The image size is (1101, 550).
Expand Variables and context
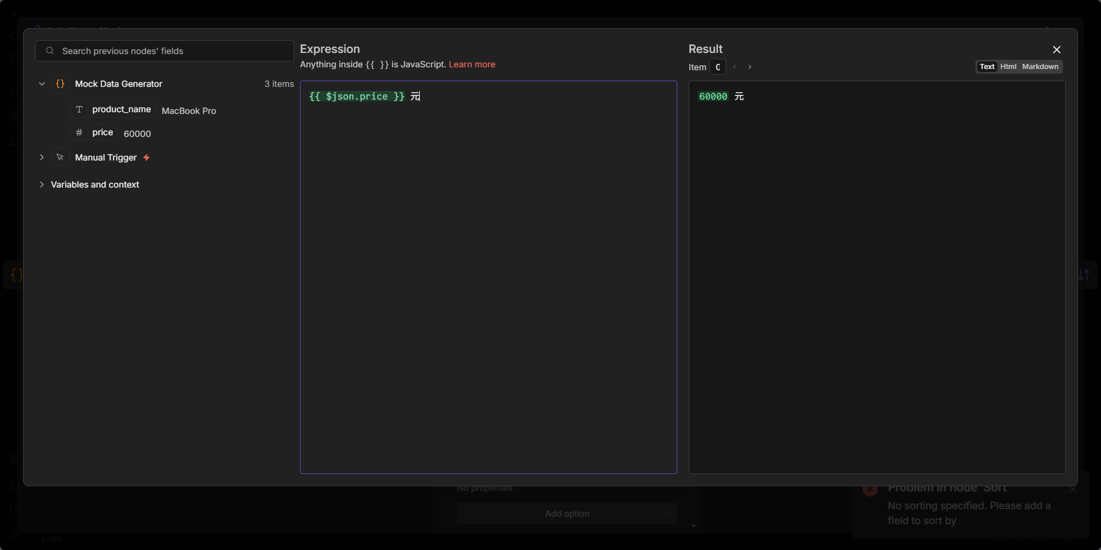[42, 185]
